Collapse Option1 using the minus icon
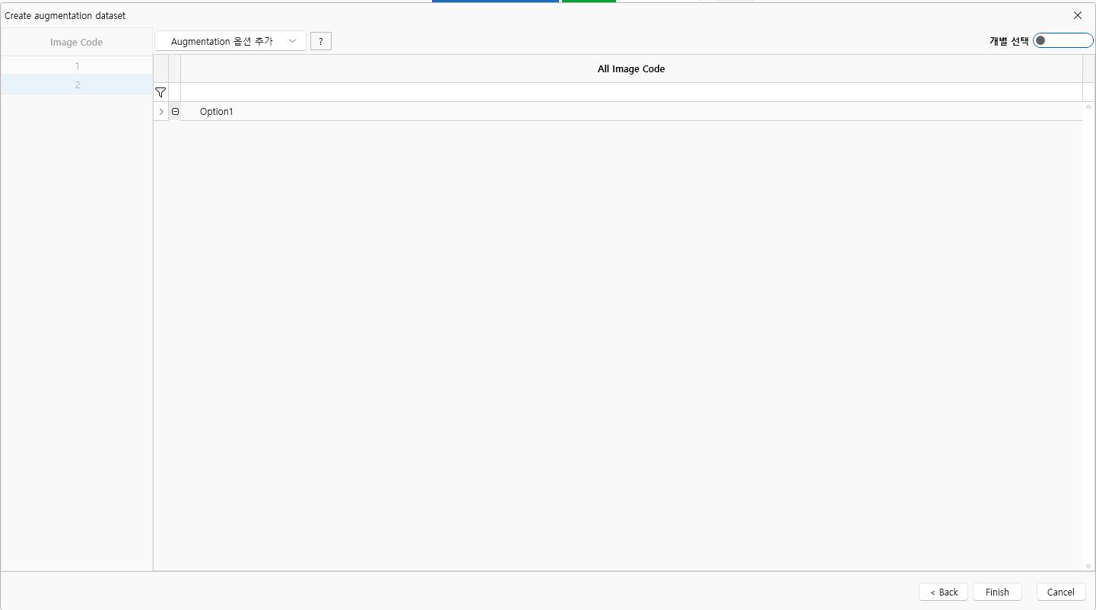 coord(175,112)
